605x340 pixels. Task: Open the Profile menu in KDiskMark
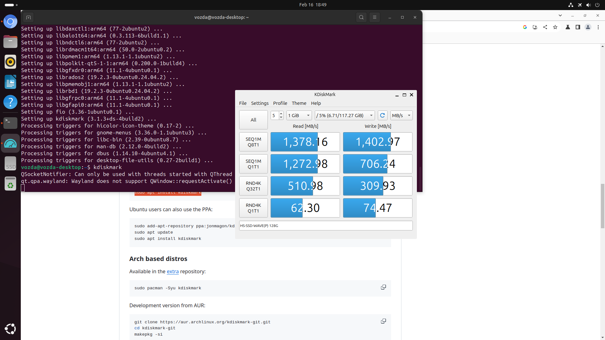click(280, 103)
